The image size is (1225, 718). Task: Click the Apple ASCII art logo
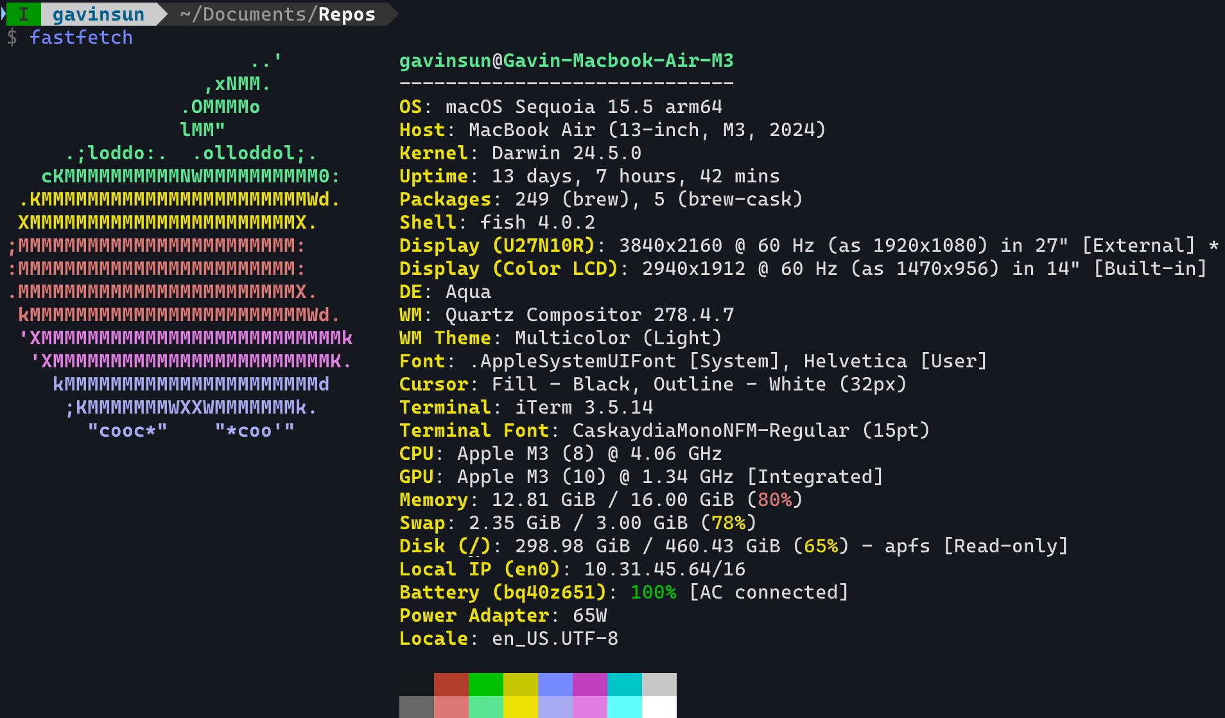click(180, 245)
